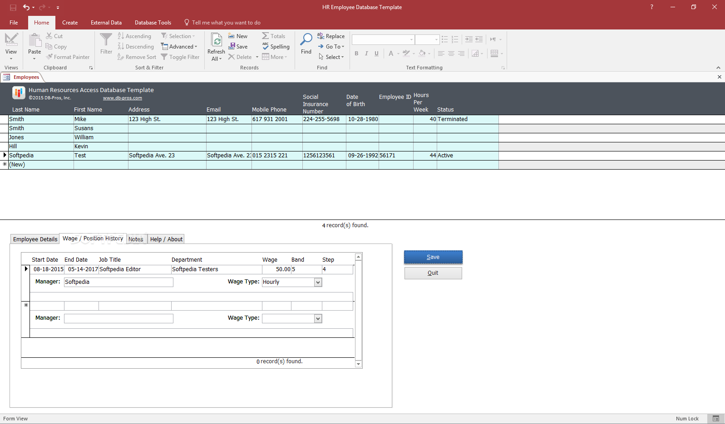The width and height of the screenshot is (725, 424).
Task: Switch to Employee Details tab
Action: coord(35,239)
